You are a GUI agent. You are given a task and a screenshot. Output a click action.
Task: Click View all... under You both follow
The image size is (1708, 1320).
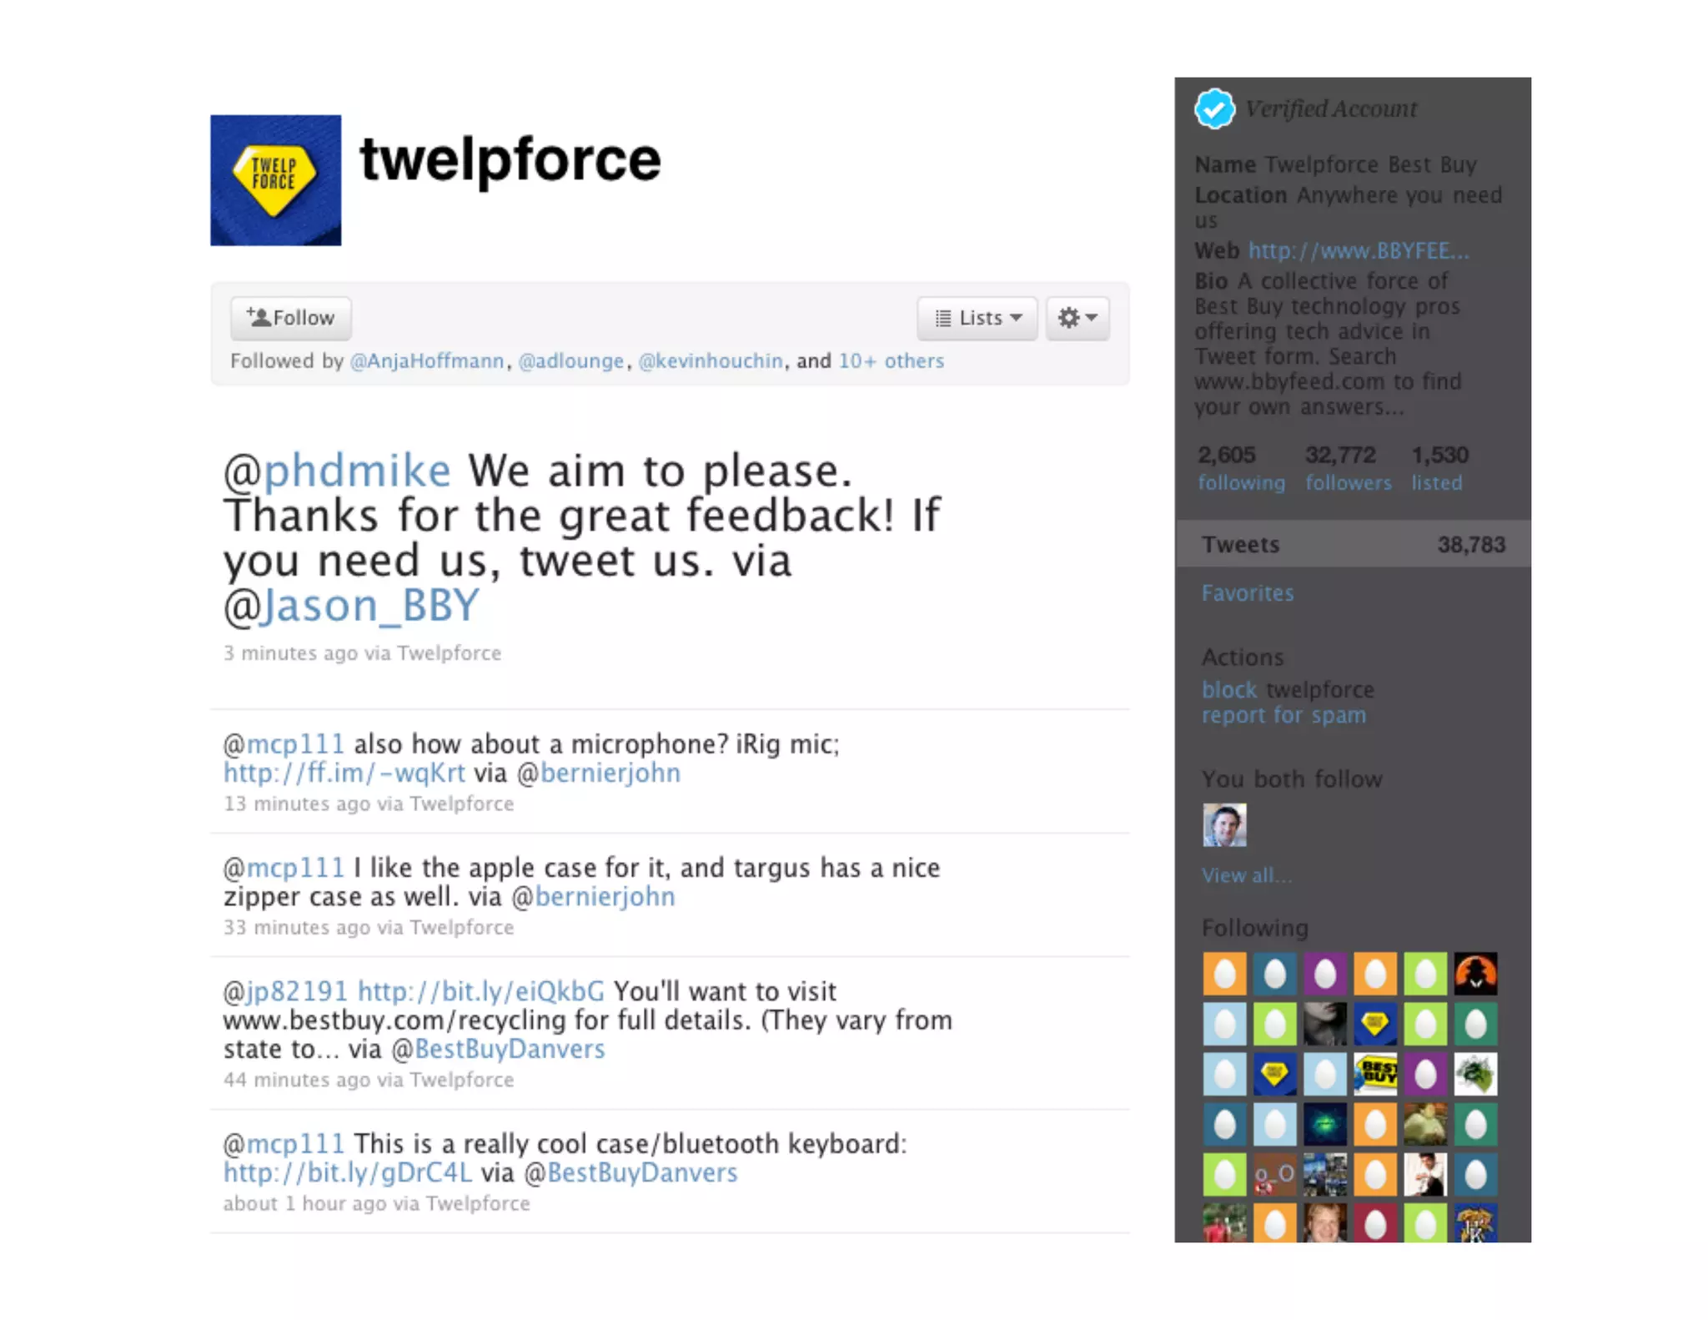click(x=1246, y=875)
